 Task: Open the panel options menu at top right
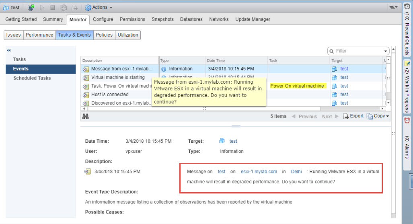(394, 7)
